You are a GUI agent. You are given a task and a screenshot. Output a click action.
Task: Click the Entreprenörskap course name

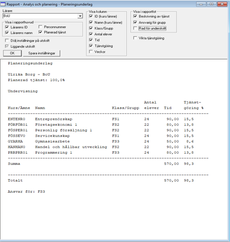click(54, 119)
